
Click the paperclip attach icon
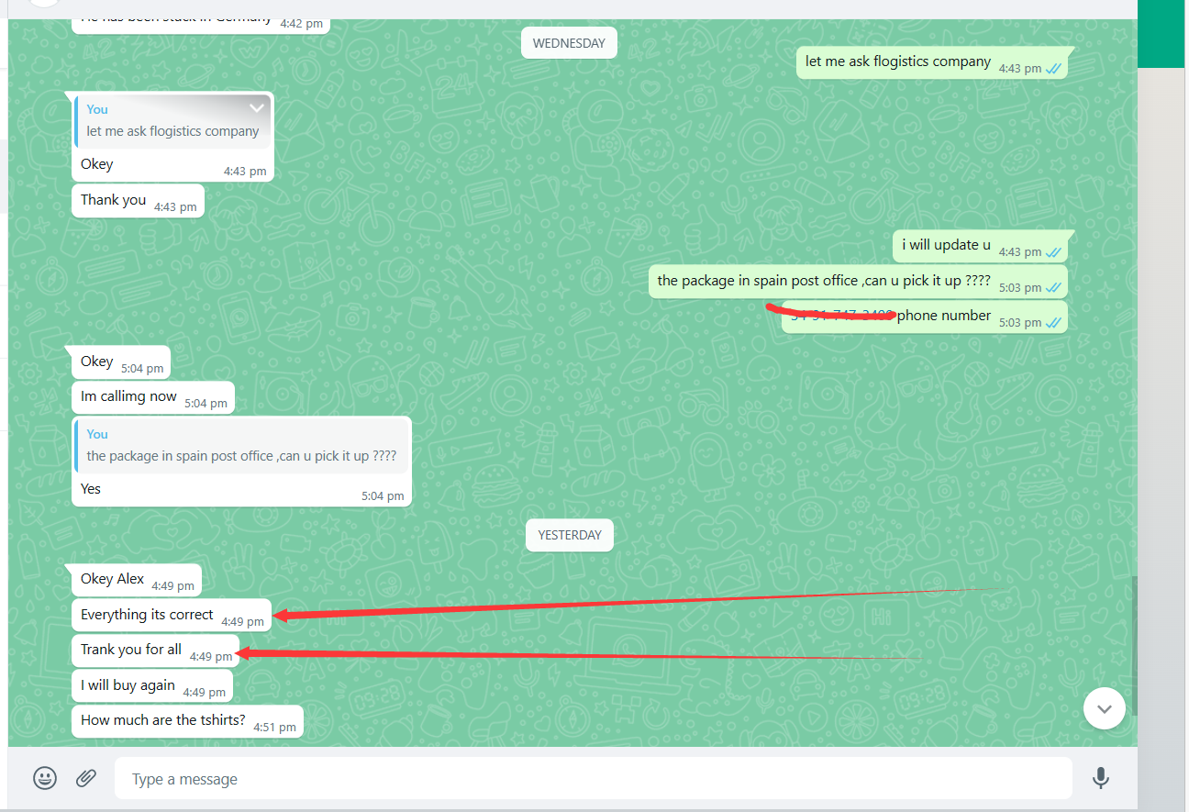point(86,779)
